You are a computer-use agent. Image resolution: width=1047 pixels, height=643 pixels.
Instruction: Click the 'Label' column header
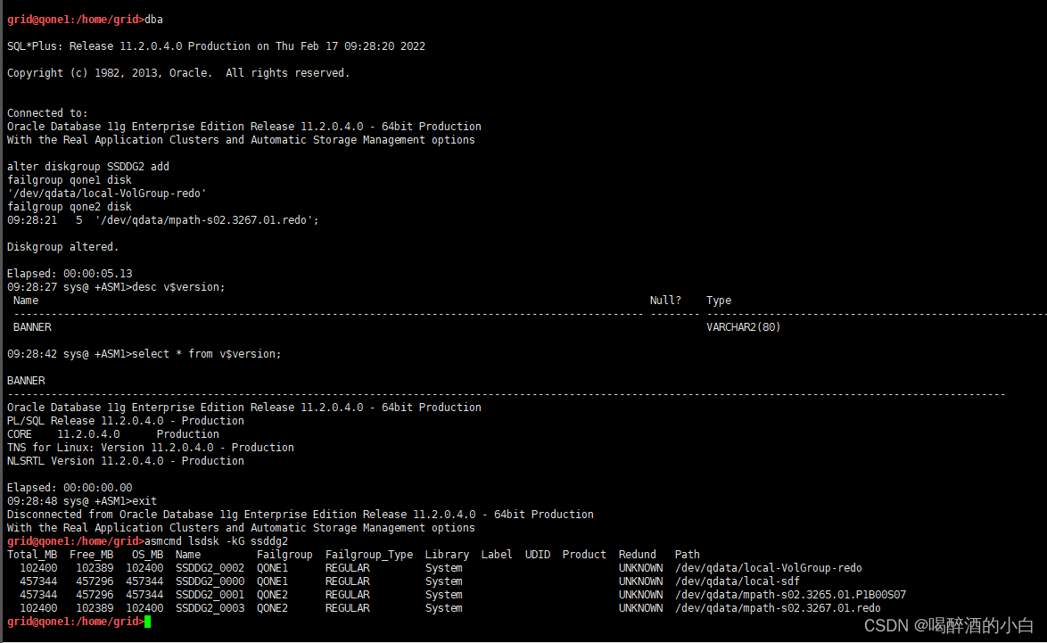point(496,554)
